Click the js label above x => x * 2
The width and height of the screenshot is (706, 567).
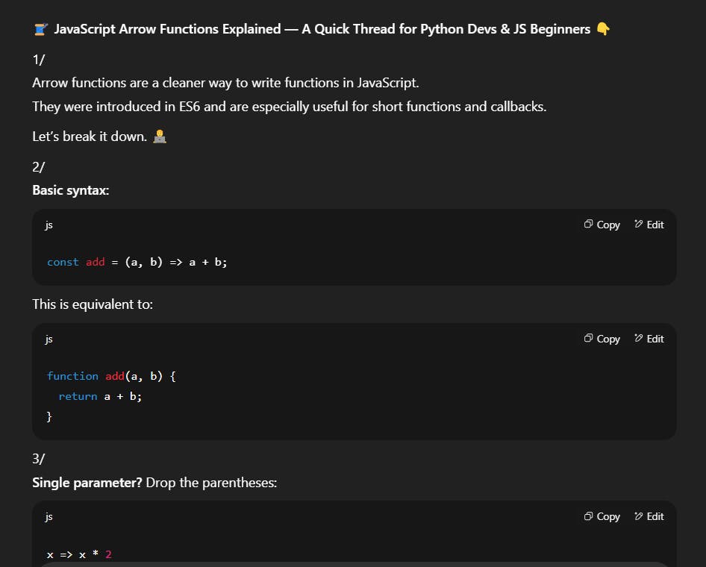(49, 516)
